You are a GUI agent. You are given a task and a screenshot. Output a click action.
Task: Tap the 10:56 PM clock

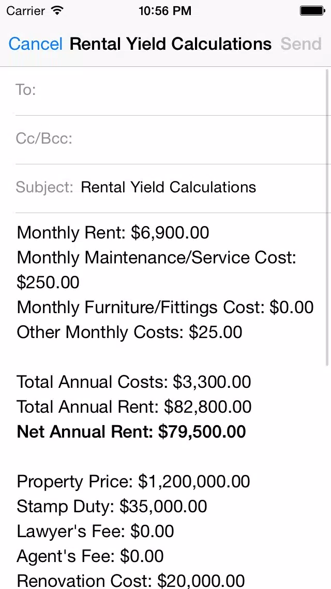165,11
